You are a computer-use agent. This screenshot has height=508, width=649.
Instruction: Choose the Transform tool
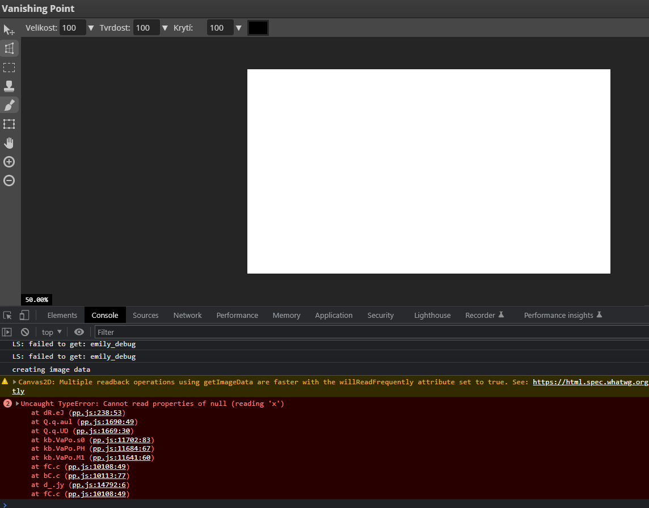9,124
